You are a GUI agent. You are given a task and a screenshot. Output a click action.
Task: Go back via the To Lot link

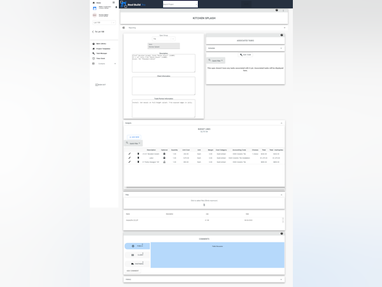(x=98, y=32)
